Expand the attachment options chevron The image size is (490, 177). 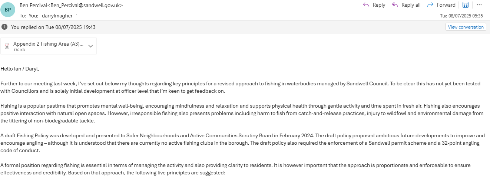click(x=90, y=46)
